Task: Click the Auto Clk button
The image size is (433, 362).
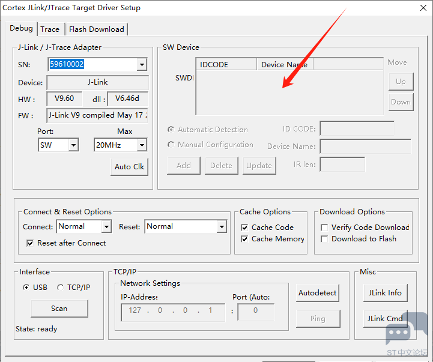Action: [129, 167]
